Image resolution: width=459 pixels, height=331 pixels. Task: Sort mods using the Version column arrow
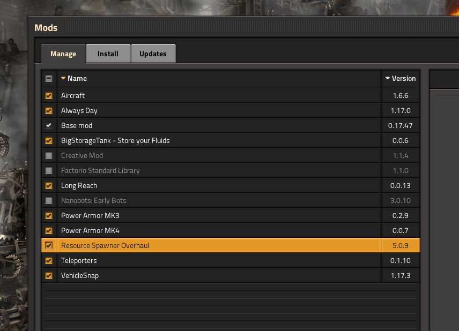click(387, 78)
